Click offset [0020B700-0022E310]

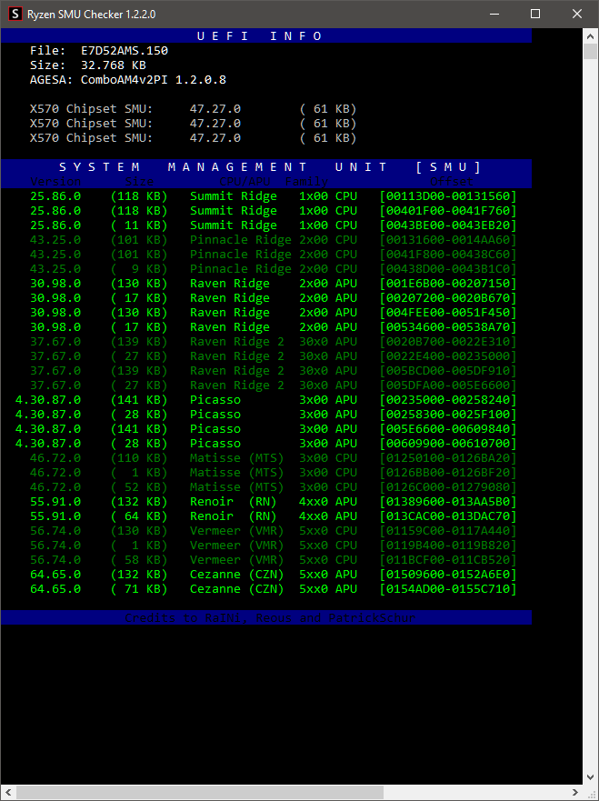pyautogui.click(x=448, y=342)
